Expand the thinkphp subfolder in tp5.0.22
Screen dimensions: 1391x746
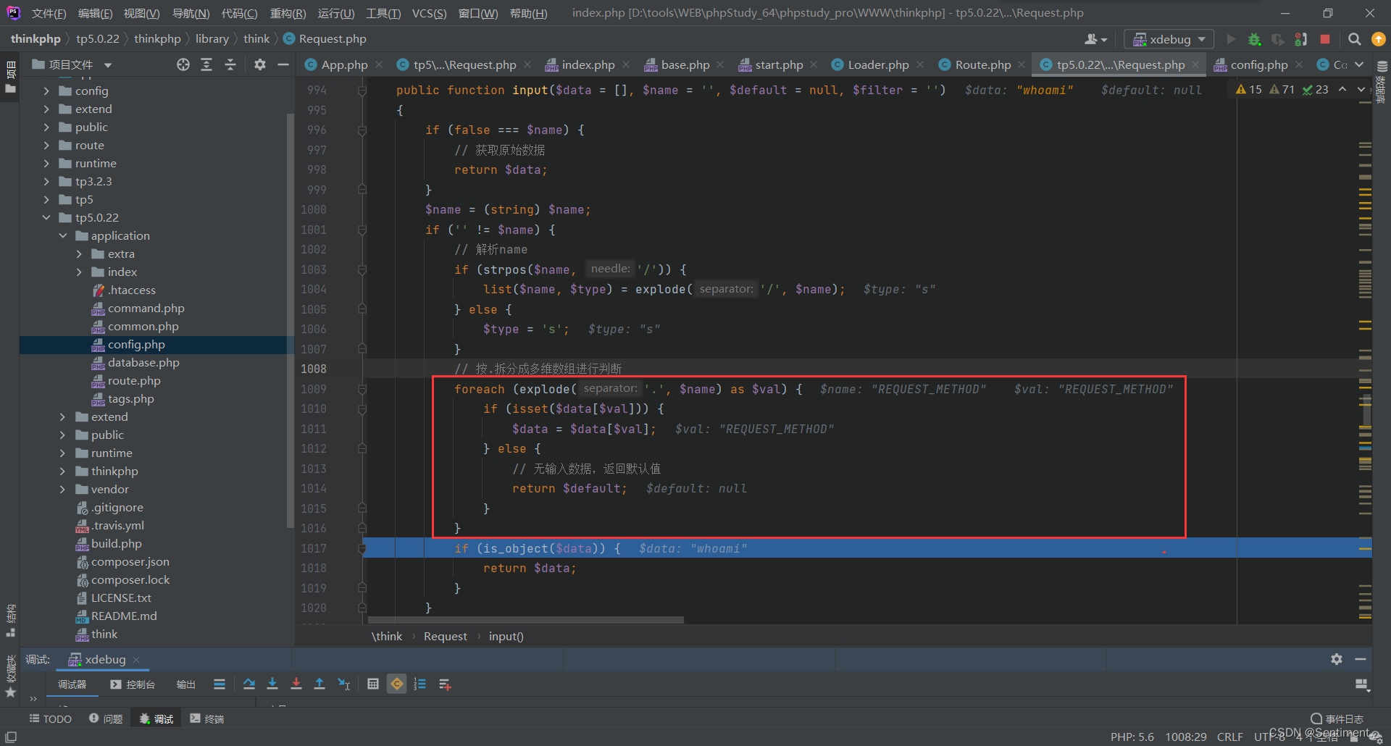click(63, 471)
